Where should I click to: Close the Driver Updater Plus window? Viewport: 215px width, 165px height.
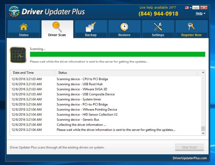coord(204,8)
